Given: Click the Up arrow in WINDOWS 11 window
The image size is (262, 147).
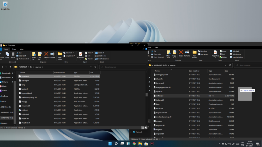Looking at the screenshot, I should tap(10, 67).
